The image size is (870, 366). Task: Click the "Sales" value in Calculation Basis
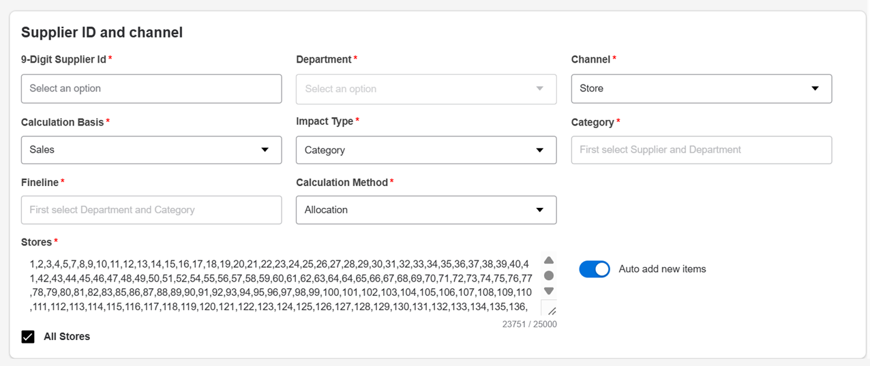click(42, 150)
